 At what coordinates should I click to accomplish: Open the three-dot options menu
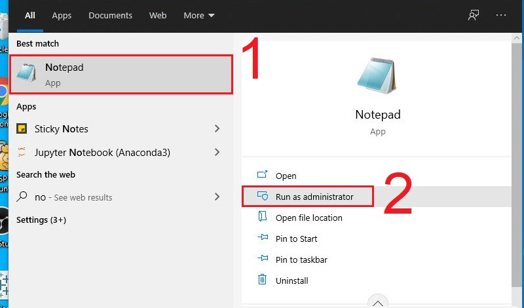point(501,15)
